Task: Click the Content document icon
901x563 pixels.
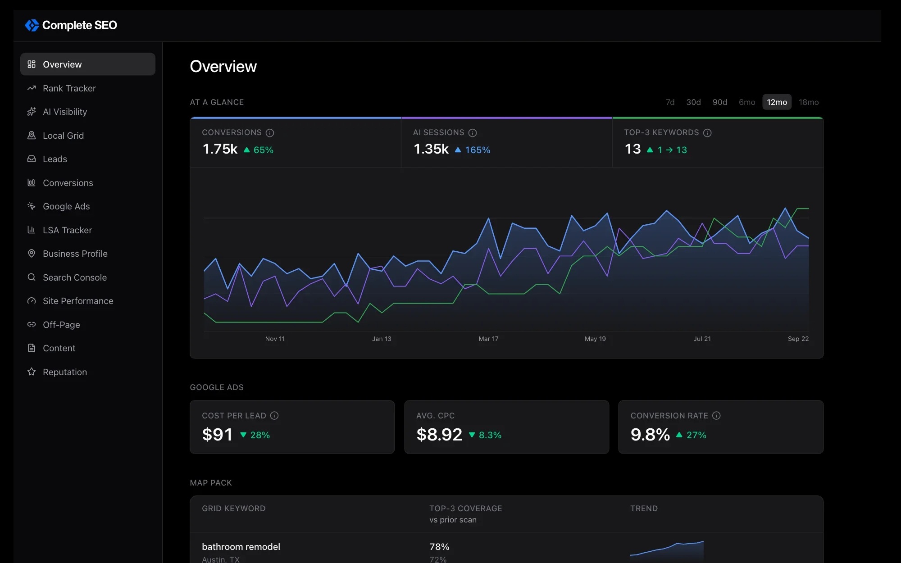Action: tap(32, 348)
